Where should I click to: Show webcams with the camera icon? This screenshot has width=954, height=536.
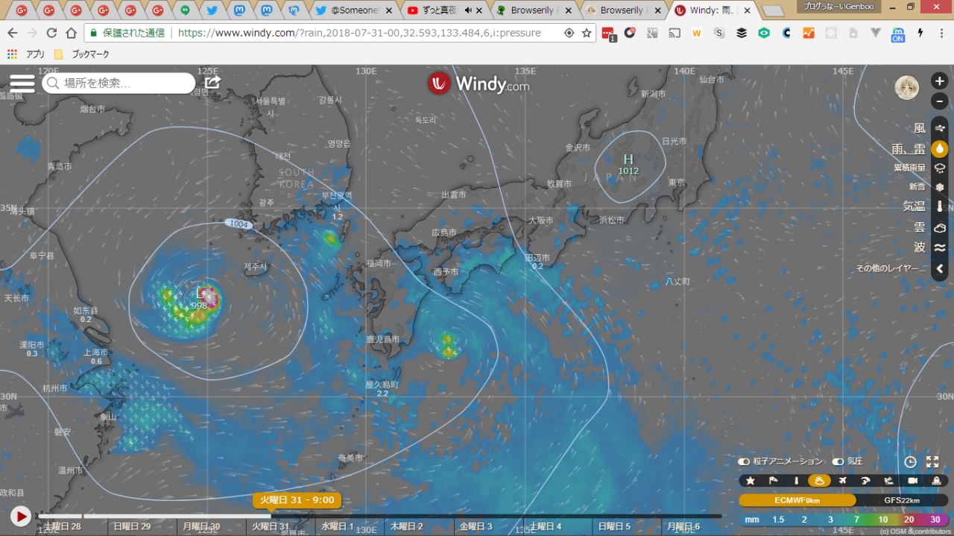[912, 481]
